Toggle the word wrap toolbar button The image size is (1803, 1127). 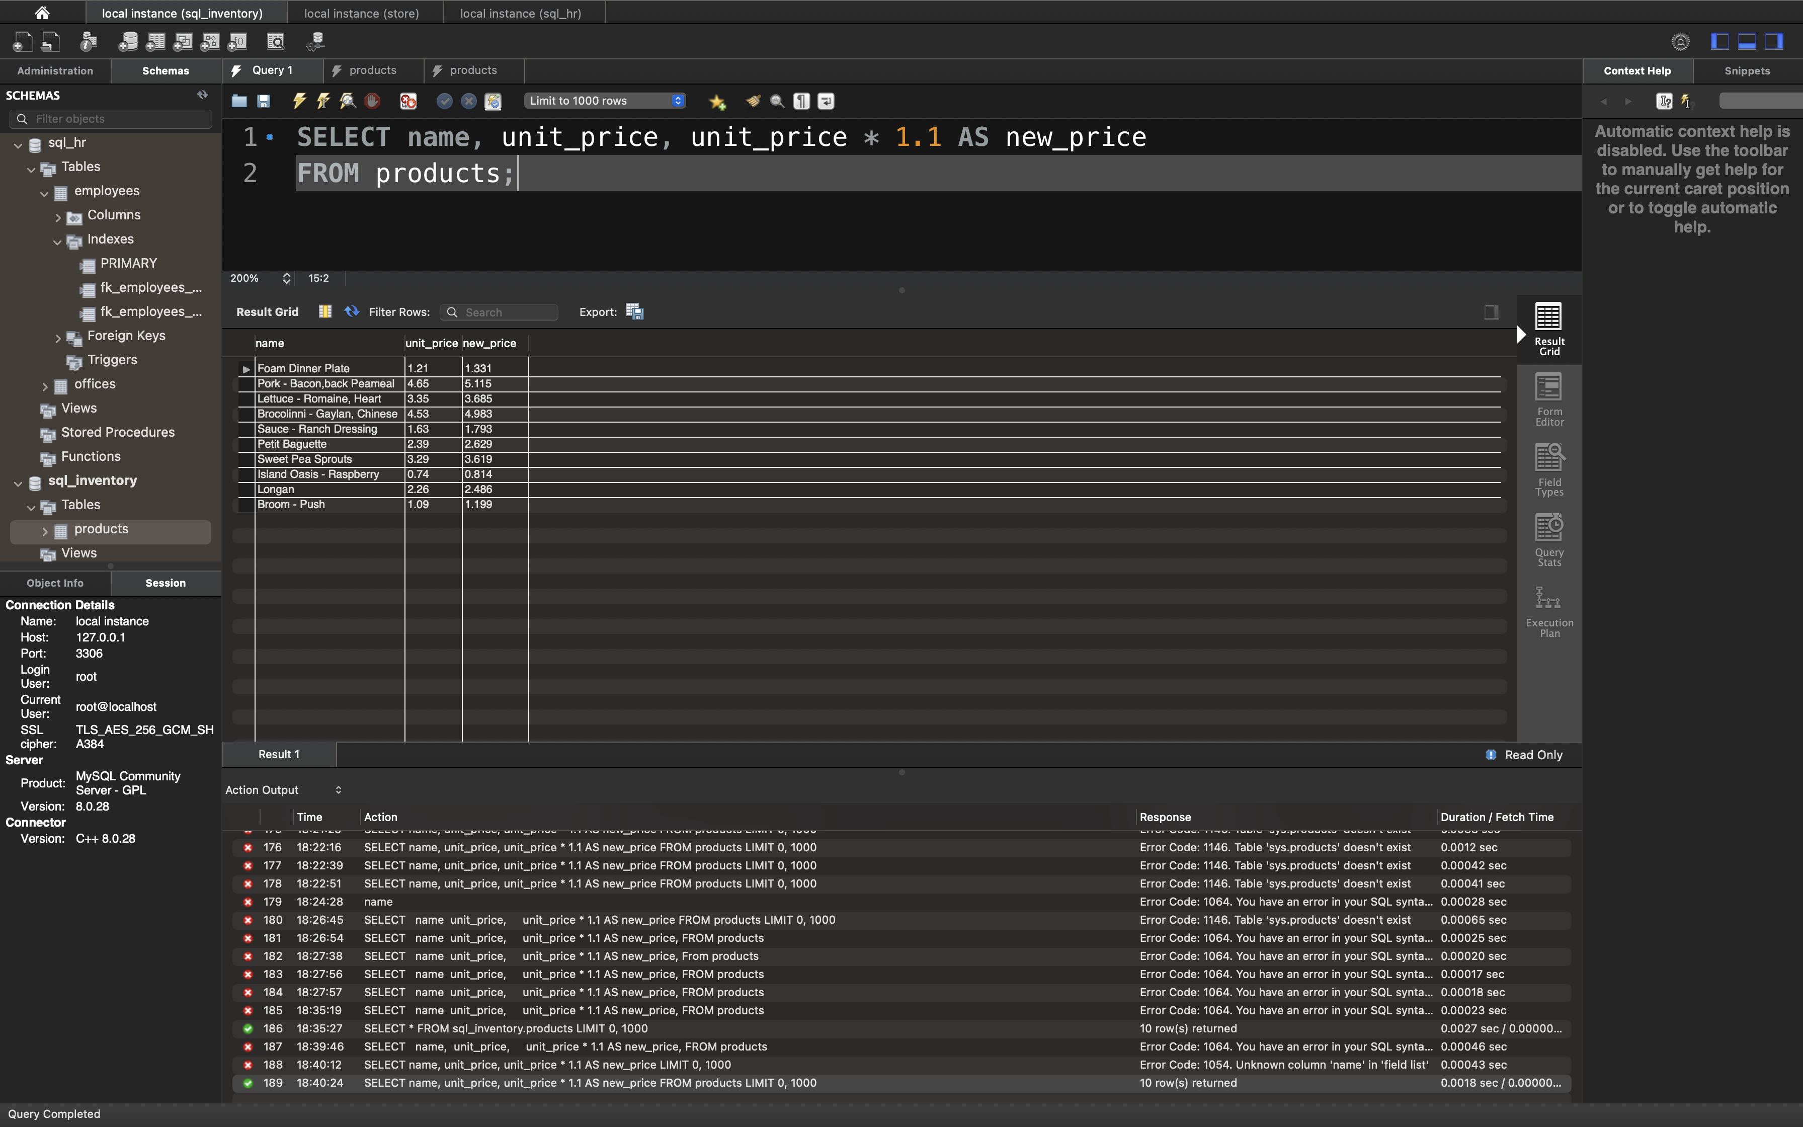(x=826, y=101)
